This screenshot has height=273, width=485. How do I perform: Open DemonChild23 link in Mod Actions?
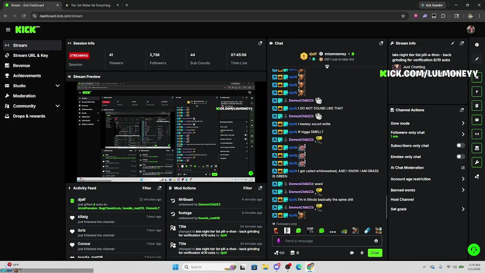tap(209, 204)
